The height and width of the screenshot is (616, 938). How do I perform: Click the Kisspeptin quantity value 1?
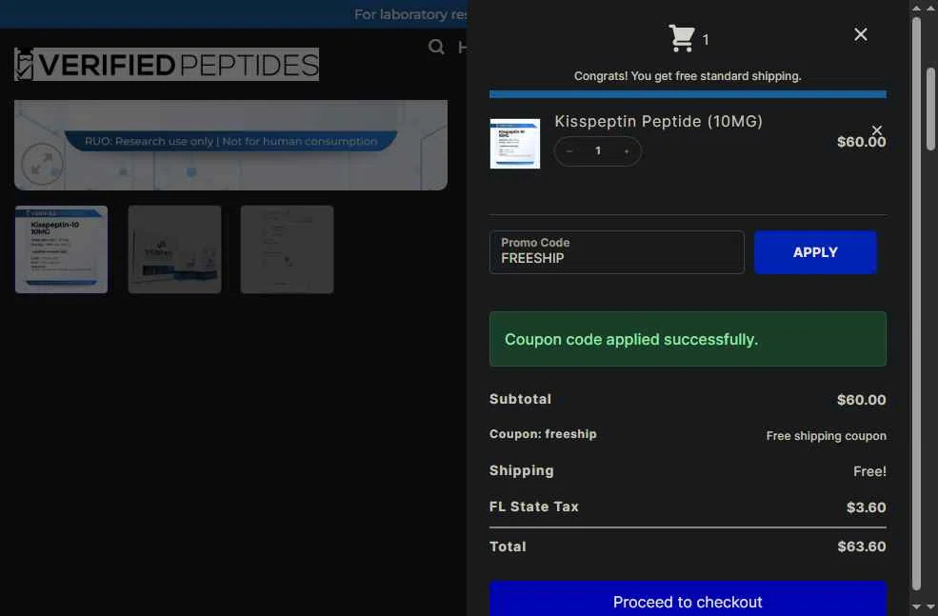click(x=598, y=151)
